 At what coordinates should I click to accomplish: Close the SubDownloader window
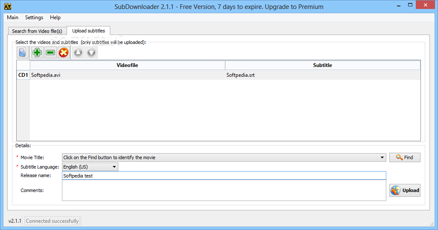tap(426, 5)
